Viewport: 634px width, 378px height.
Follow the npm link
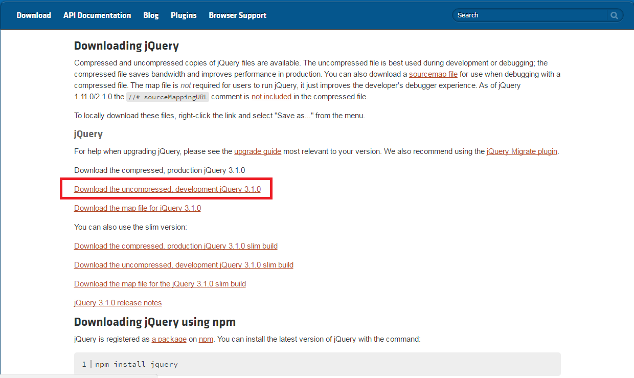206,339
